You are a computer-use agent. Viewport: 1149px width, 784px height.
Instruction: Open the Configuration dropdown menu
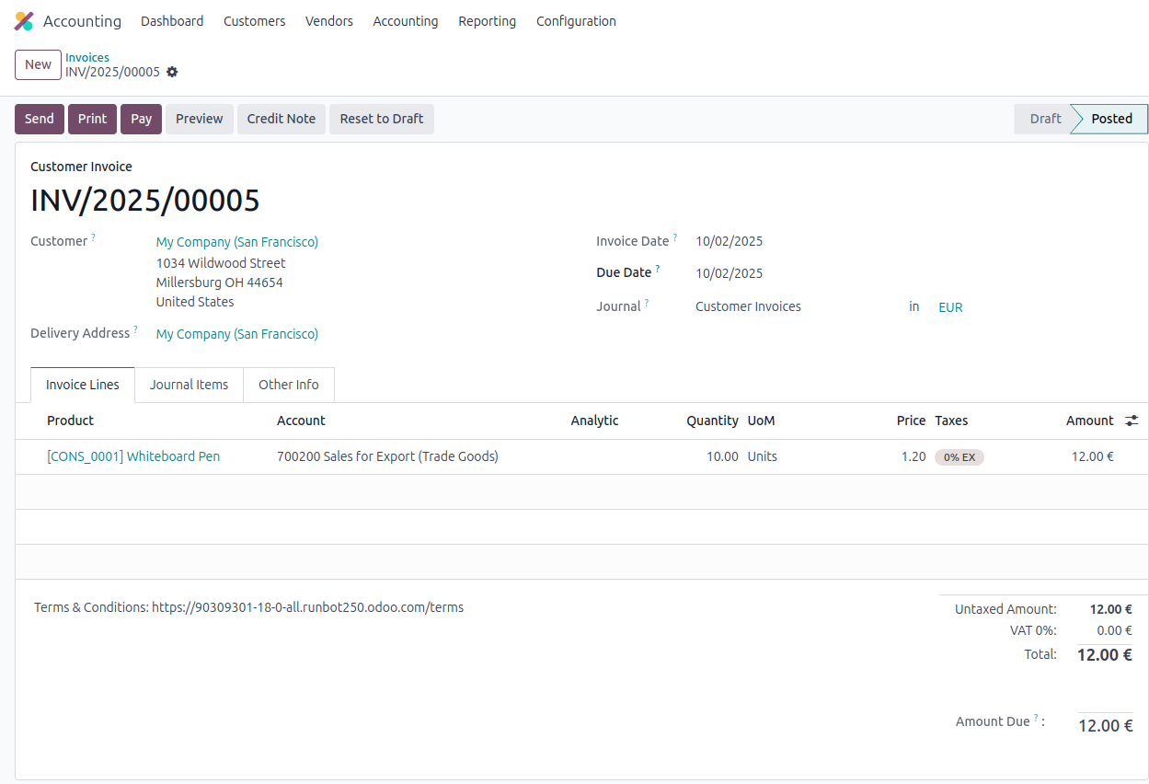[x=576, y=21]
